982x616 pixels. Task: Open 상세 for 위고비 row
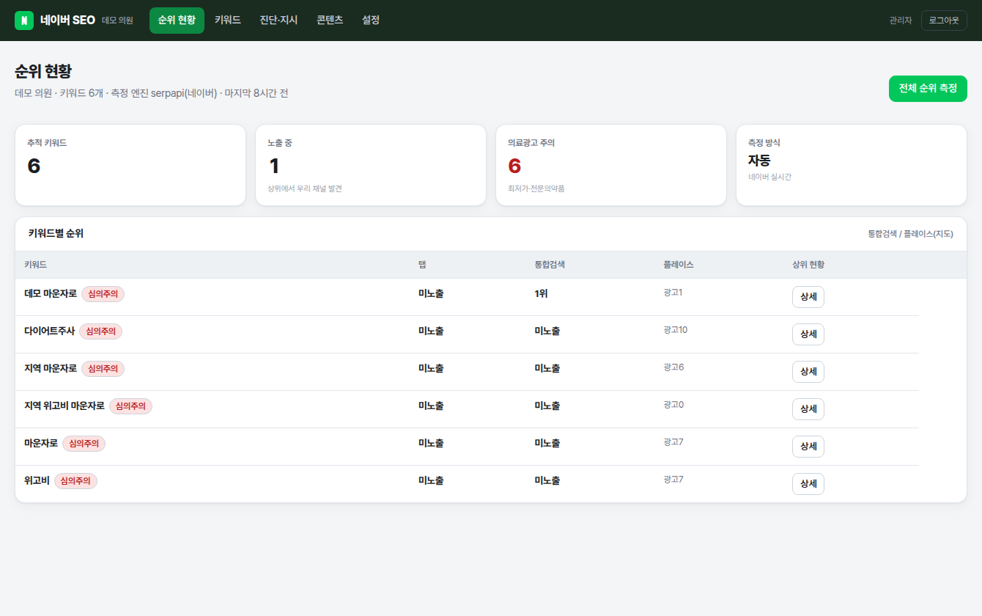pos(808,484)
